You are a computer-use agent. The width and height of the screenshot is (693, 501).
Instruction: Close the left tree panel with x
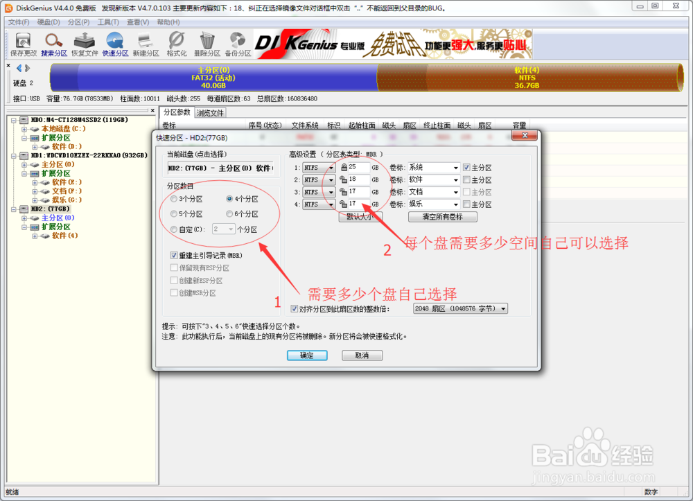coord(152,110)
